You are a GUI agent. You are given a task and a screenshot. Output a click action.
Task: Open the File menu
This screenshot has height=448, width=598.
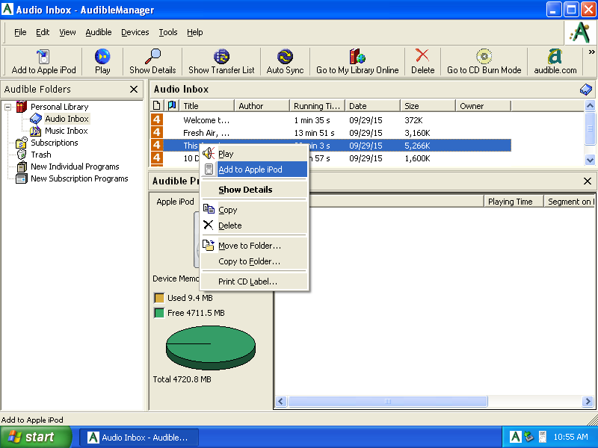tap(20, 32)
